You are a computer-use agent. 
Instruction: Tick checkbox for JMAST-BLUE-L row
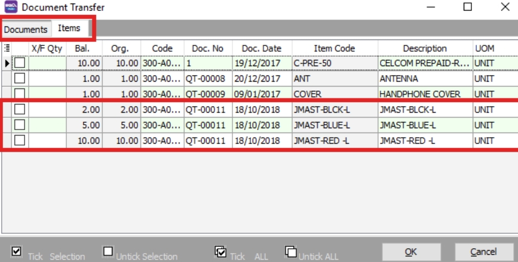click(20, 125)
